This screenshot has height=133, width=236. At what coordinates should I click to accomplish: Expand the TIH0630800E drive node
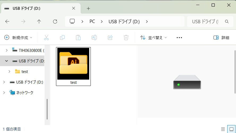(7, 51)
